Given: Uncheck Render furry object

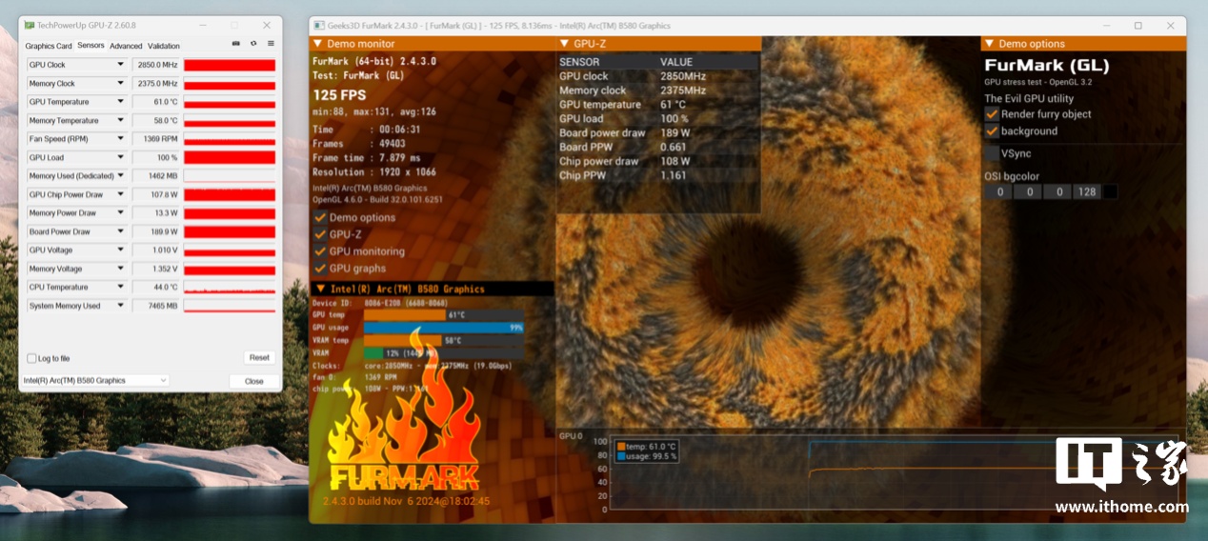Looking at the screenshot, I should point(992,114).
